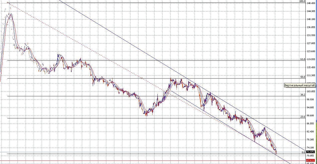Select the 61.8 Fibonacci level label
Screen dimensions: 317x164
tap(303, 59)
